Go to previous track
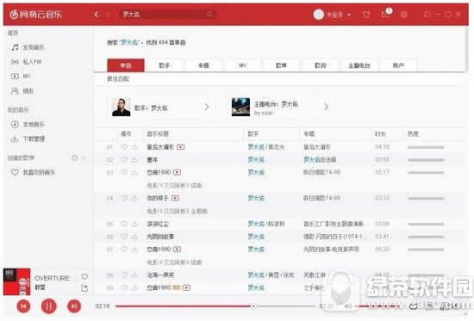 pos(23,306)
